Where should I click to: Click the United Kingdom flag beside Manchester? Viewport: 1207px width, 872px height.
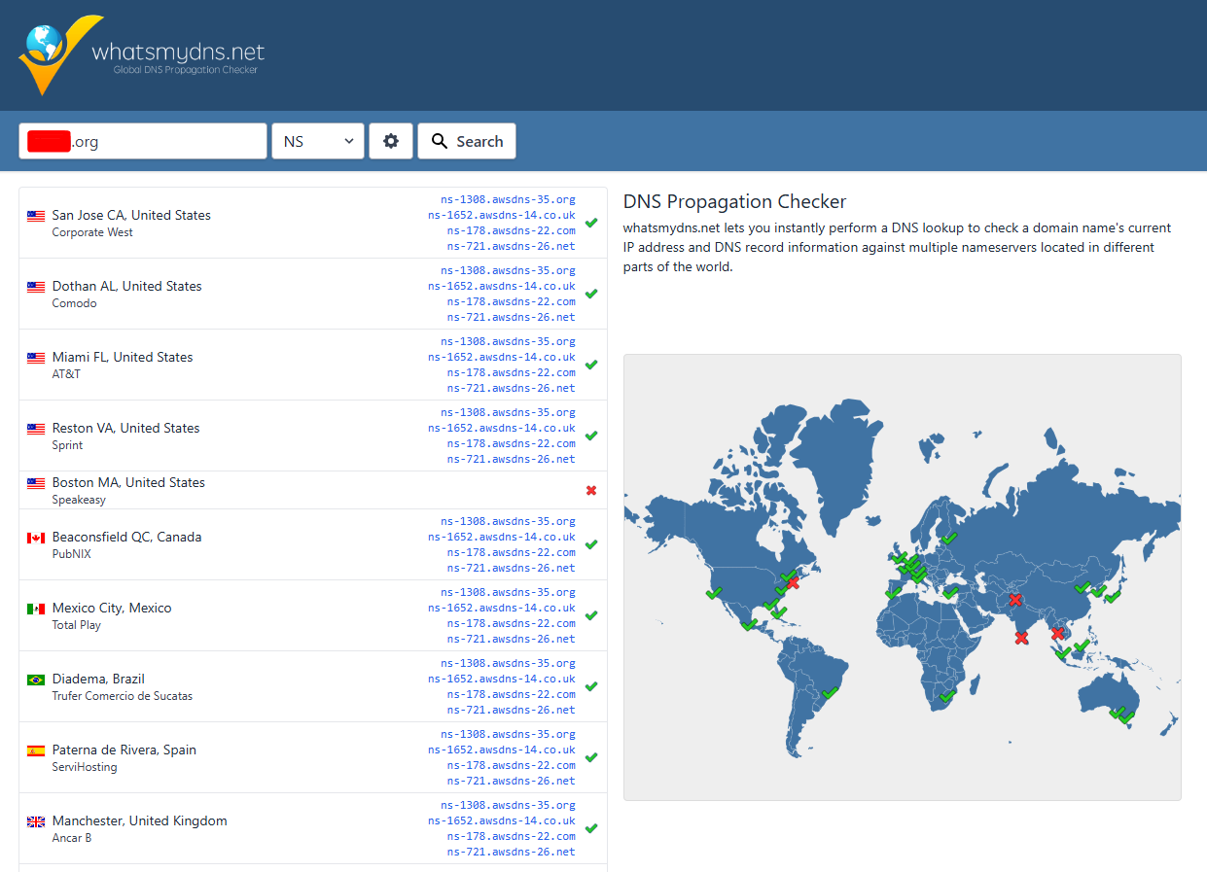tap(36, 821)
